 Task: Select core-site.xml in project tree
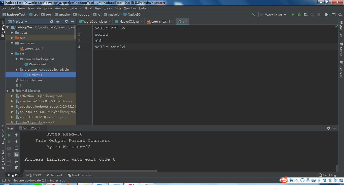click(34, 48)
